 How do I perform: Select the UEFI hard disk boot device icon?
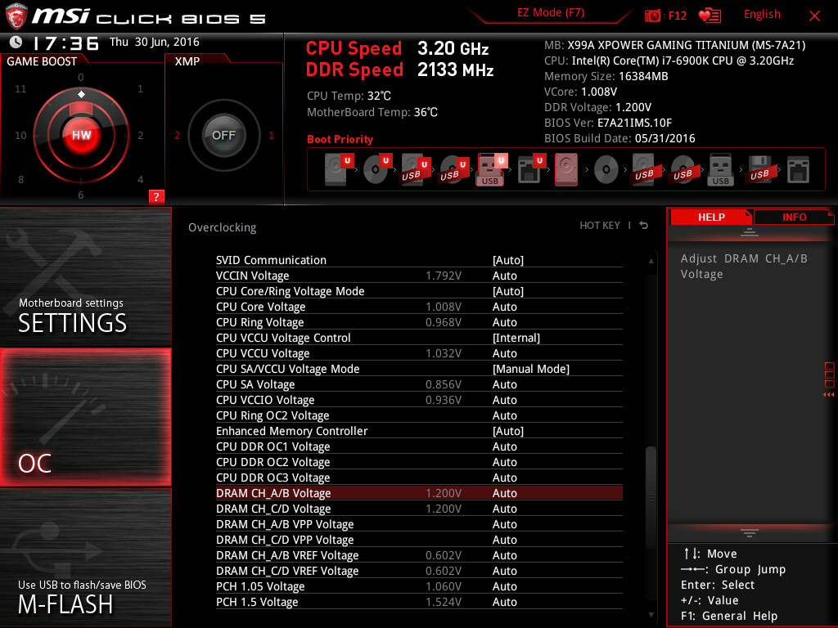338,169
